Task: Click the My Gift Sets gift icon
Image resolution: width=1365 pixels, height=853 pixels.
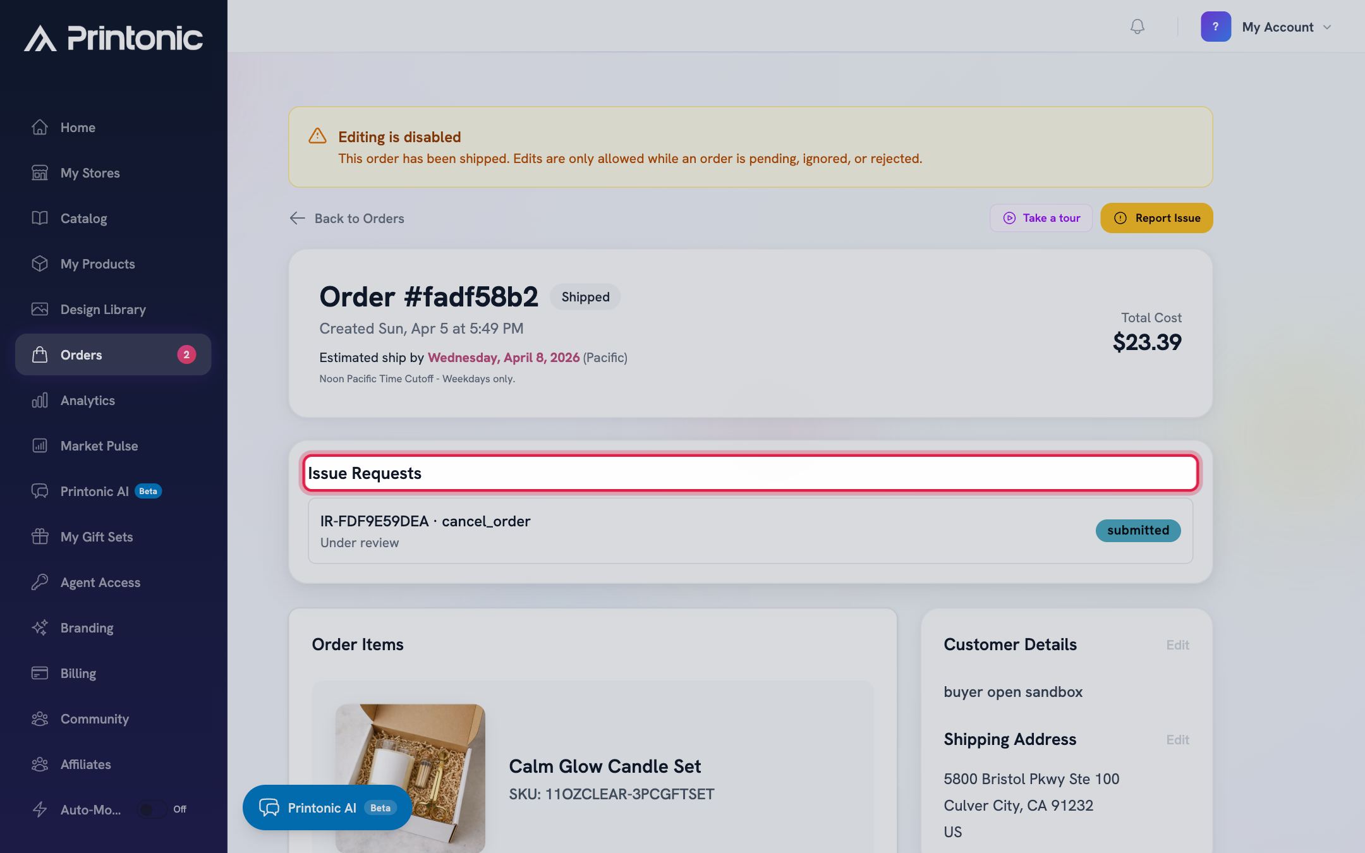Action: point(40,536)
